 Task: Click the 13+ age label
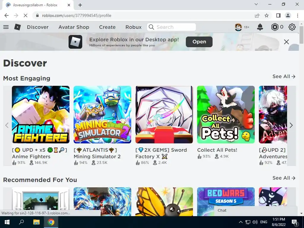[247, 27]
